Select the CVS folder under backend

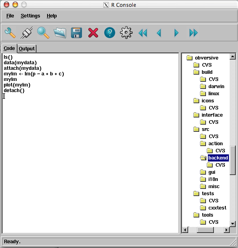coord(220,165)
